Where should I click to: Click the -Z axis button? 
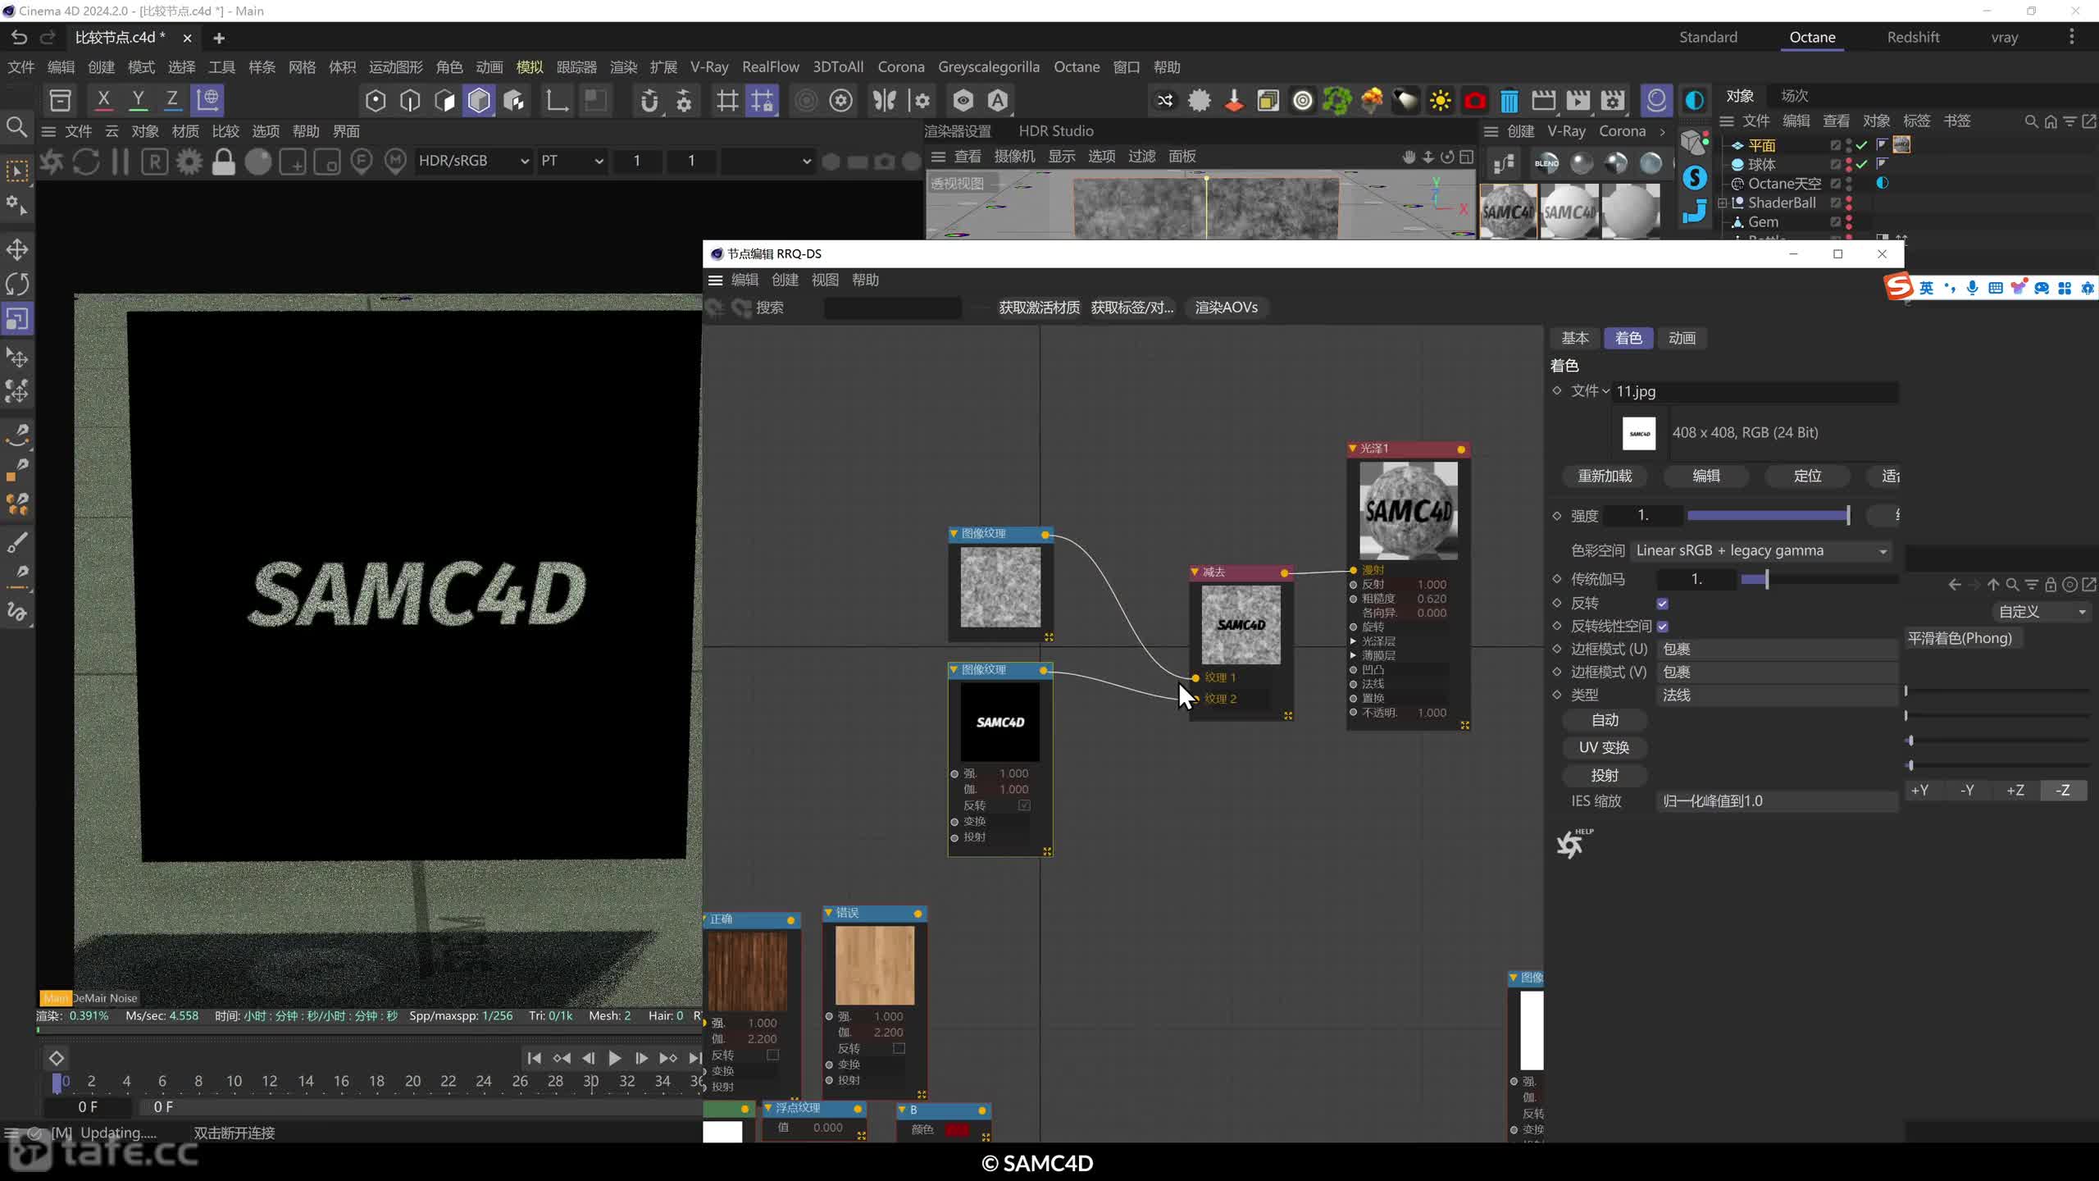point(2063,791)
